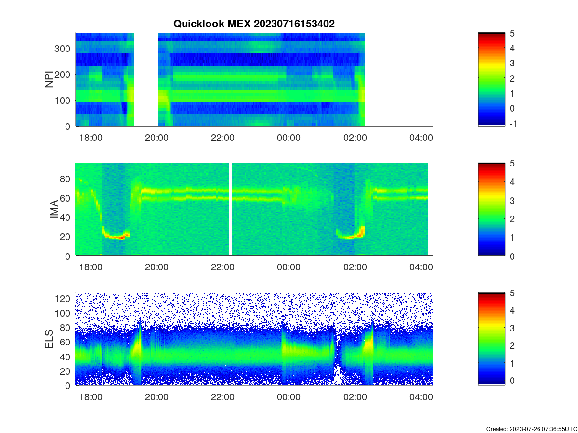The width and height of the screenshot is (578, 433).
Task: Click the white vertical data gap in IMA plot
Action: tap(231, 209)
